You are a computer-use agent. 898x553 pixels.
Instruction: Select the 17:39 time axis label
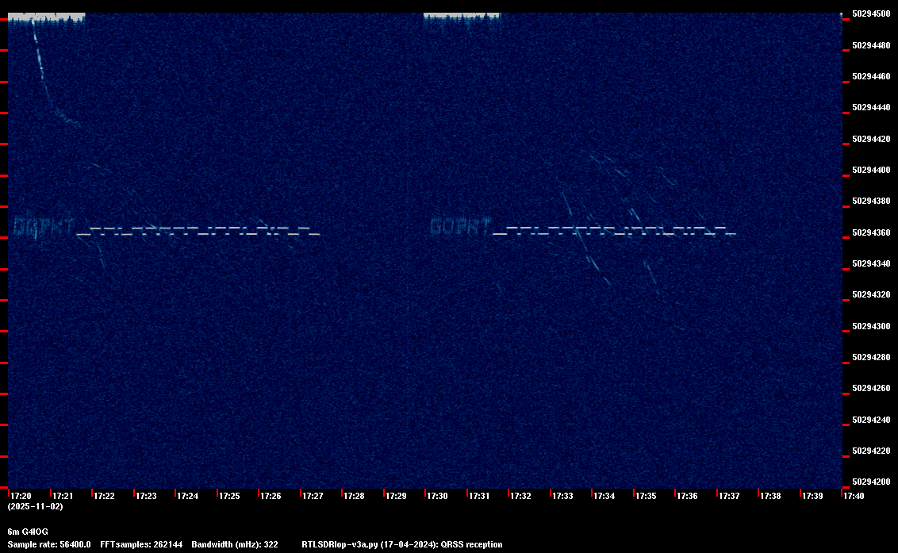pyautogui.click(x=812, y=496)
